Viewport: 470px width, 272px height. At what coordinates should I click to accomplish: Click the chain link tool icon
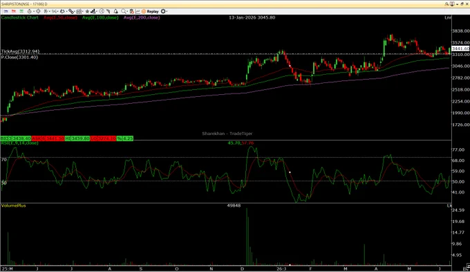click(x=71, y=11)
